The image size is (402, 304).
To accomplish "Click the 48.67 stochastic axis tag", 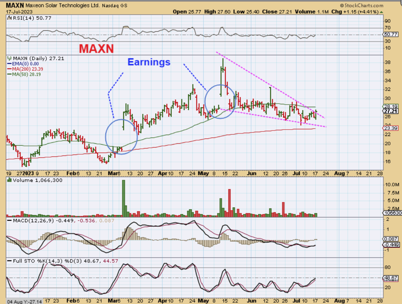I will (x=390, y=278).
